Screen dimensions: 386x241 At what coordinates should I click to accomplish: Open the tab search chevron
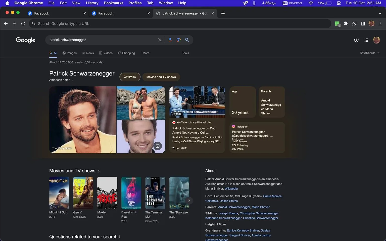[x=380, y=13]
